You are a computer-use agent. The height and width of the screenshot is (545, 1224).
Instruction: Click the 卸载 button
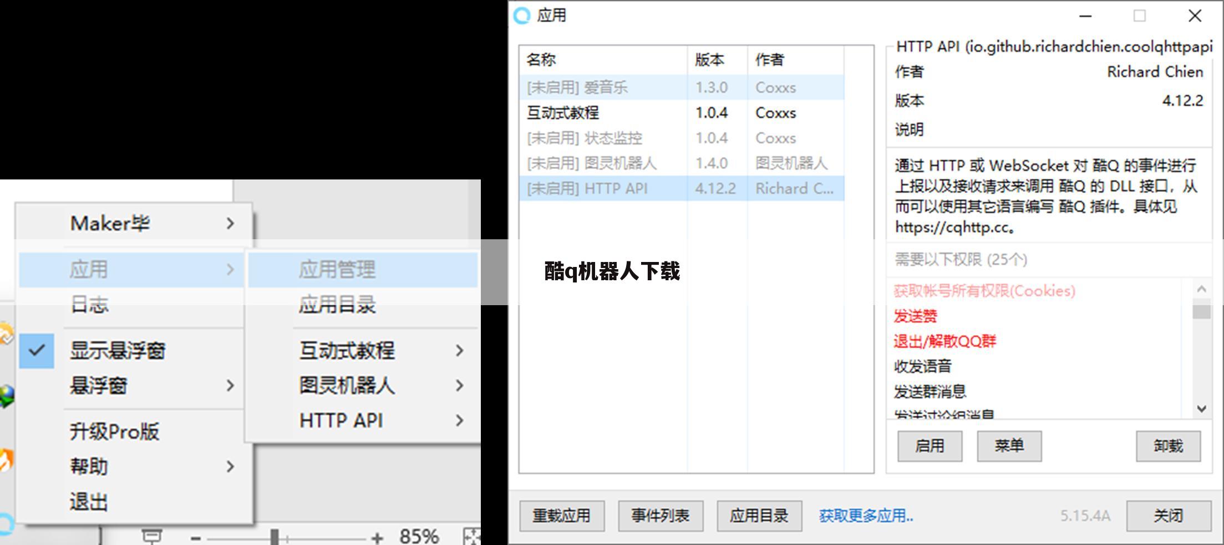(1168, 446)
